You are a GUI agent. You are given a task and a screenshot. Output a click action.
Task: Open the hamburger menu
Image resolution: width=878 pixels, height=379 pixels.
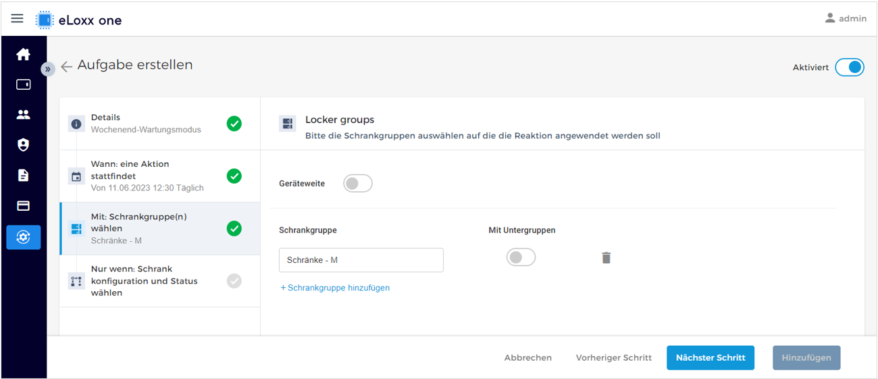click(x=17, y=19)
